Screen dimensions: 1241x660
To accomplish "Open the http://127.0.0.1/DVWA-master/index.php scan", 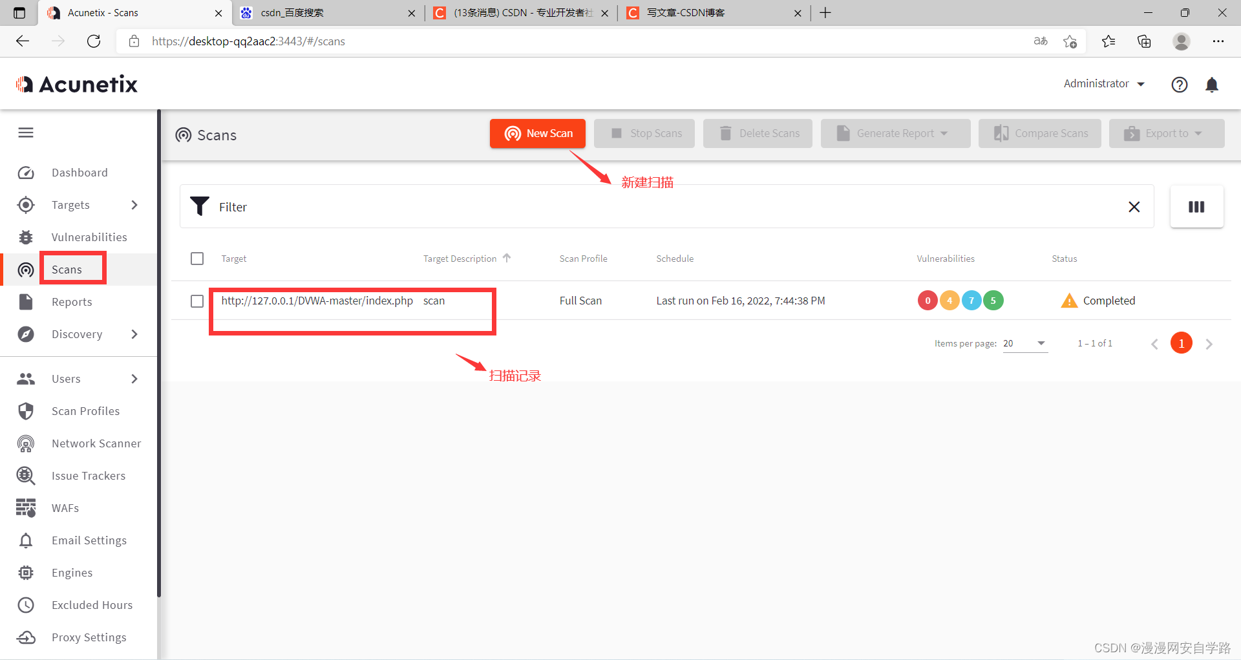I will [x=317, y=301].
